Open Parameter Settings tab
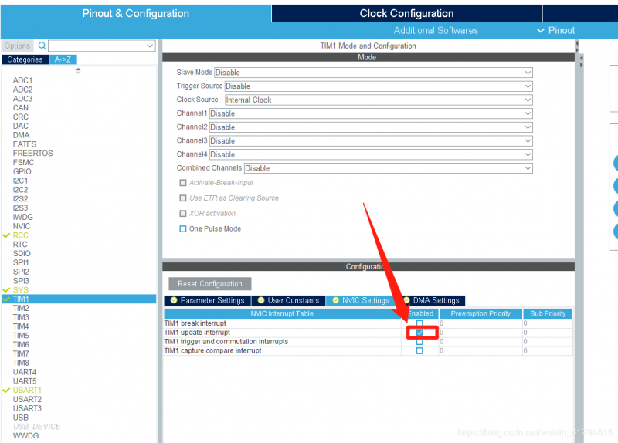The image size is (618, 443). point(207,300)
